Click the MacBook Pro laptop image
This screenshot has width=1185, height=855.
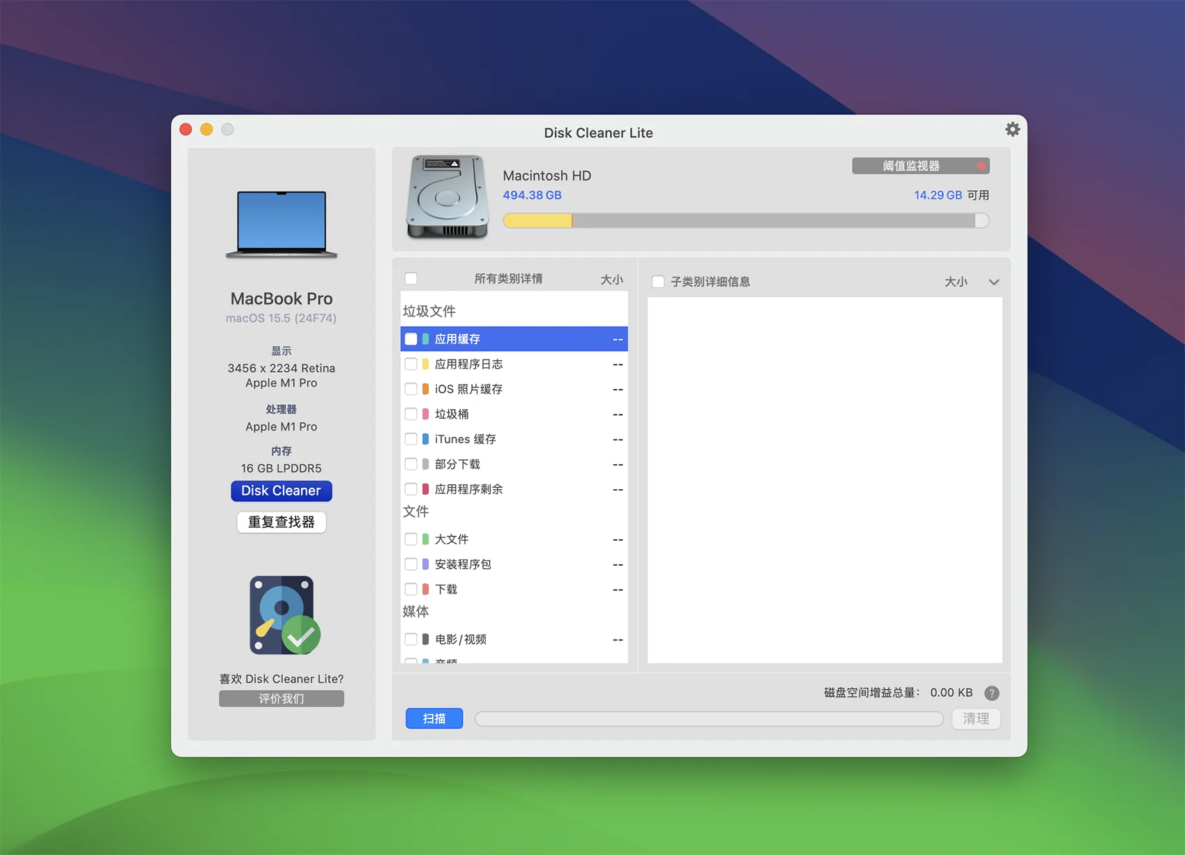(282, 224)
